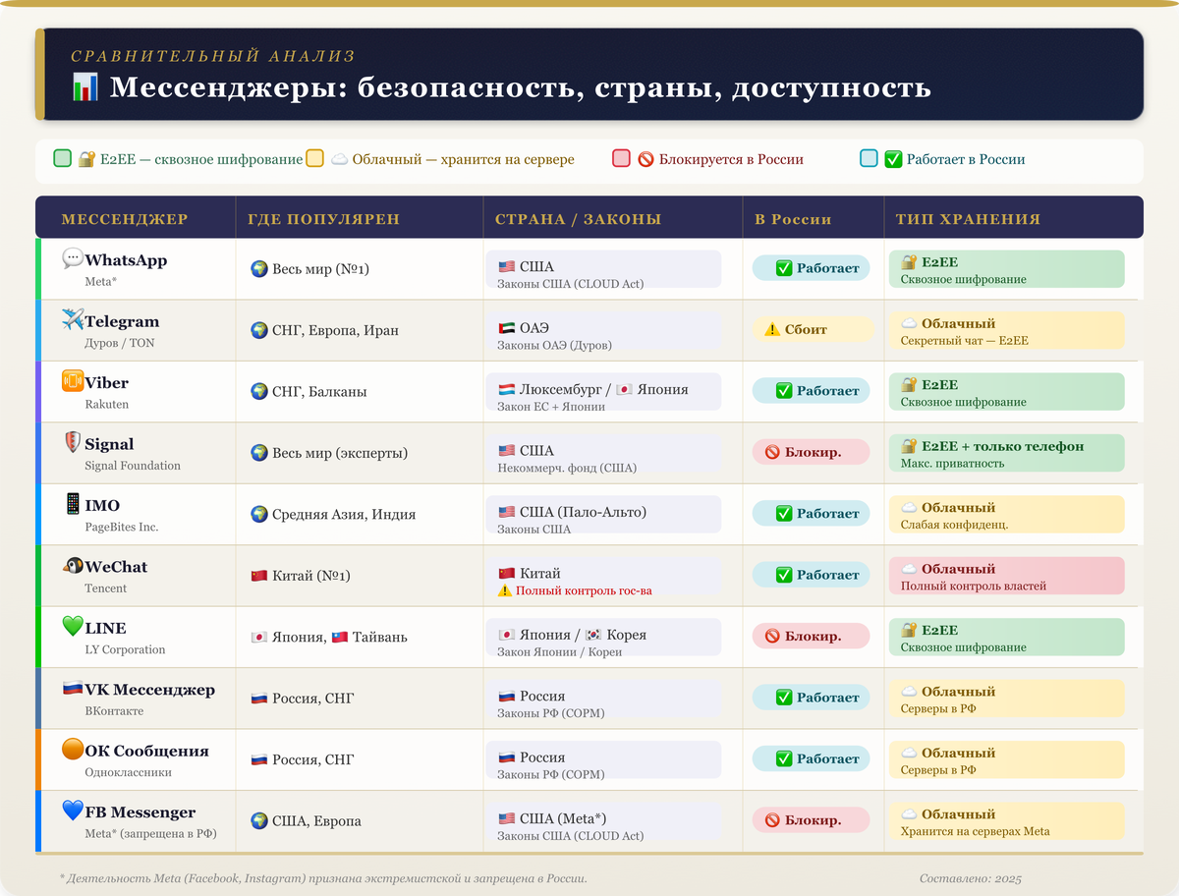1179x896 pixels.
Task: Click the ОК Сообщения orange circle icon
Action: point(73,750)
